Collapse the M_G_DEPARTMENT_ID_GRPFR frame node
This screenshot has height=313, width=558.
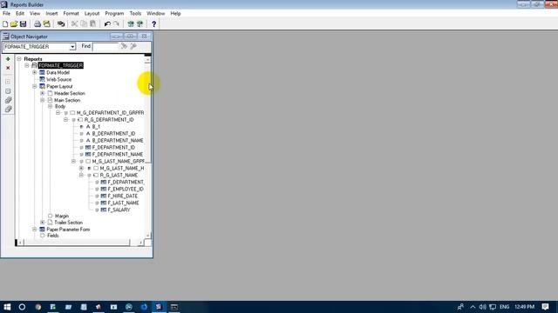coord(58,113)
